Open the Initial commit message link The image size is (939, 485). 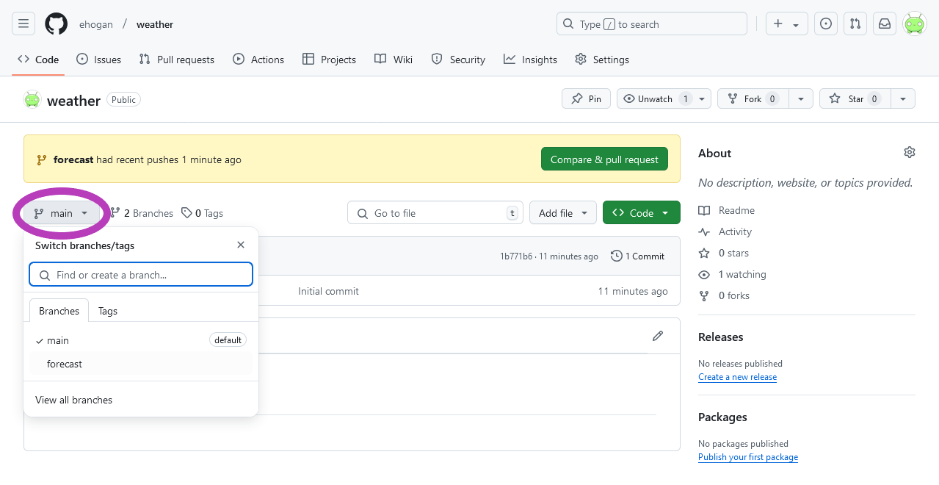(x=328, y=291)
